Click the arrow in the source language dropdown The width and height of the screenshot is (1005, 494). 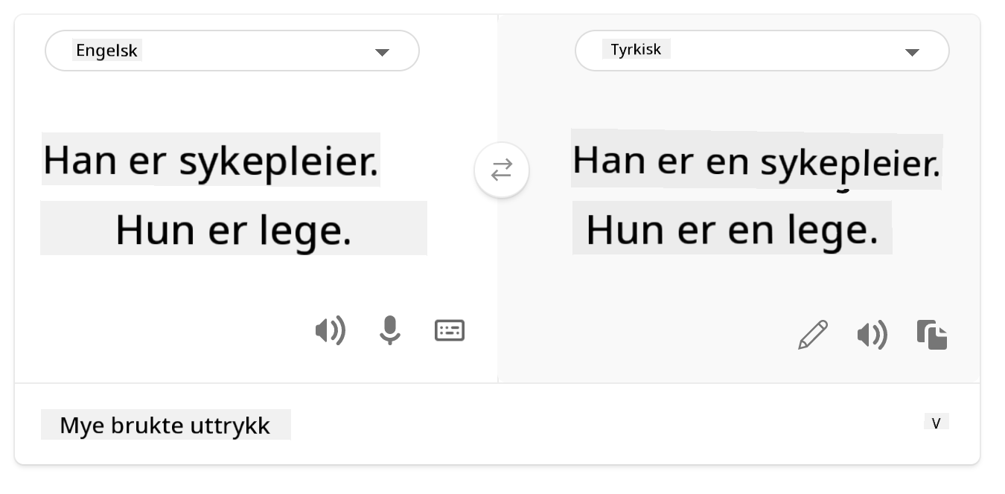382,52
